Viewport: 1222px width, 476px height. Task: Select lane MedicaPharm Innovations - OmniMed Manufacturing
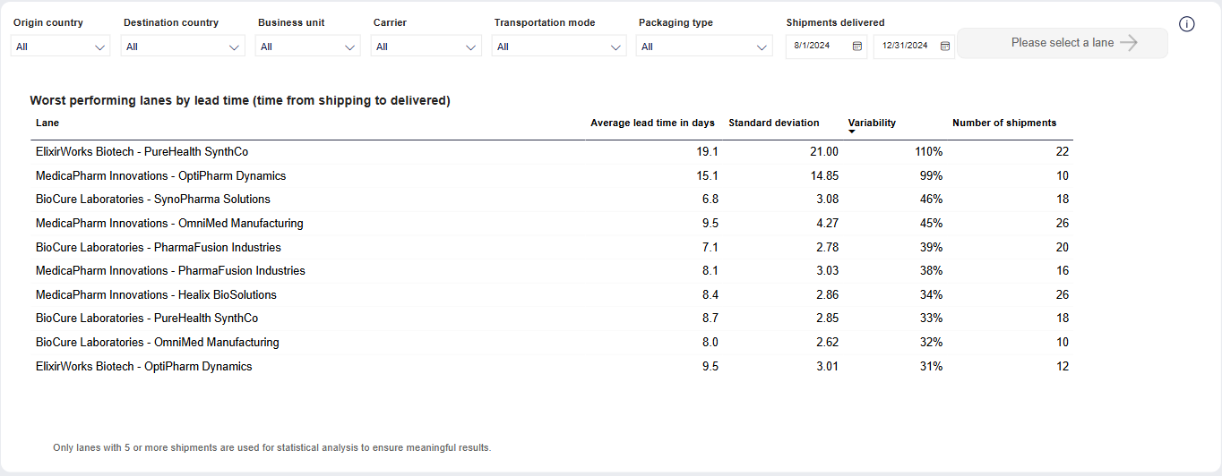click(169, 223)
